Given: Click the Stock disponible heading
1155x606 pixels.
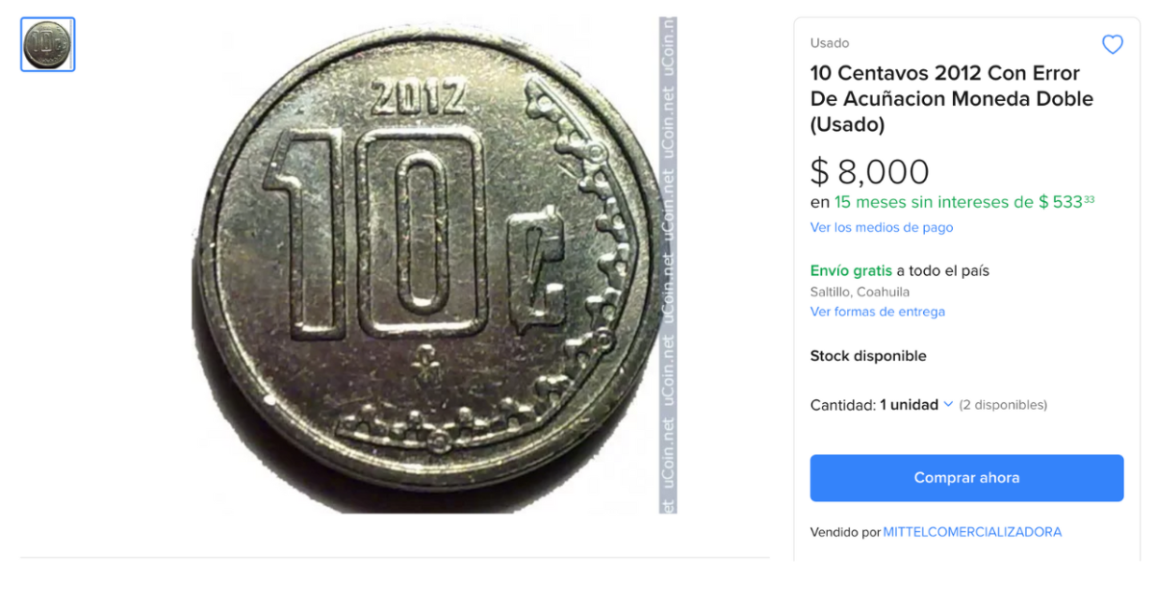Looking at the screenshot, I should 867,356.
